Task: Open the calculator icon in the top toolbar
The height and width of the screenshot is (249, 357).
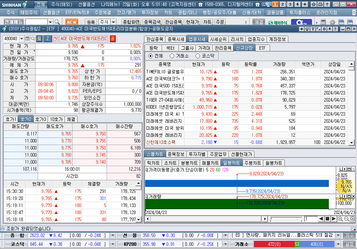Action: 323,22
